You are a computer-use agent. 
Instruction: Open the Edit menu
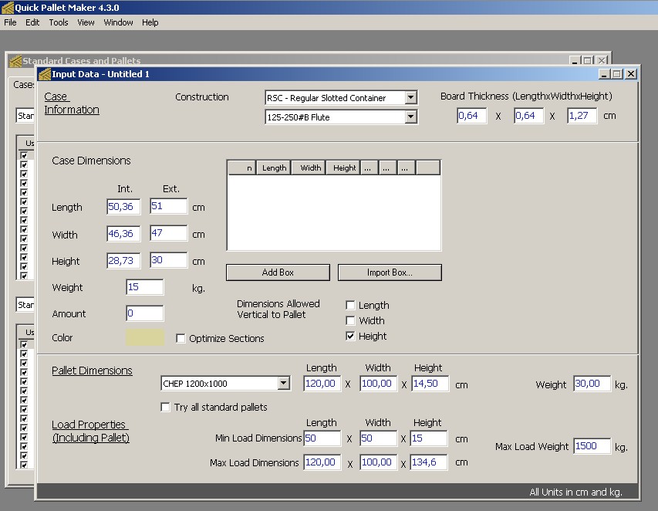click(x=32, y=22)
